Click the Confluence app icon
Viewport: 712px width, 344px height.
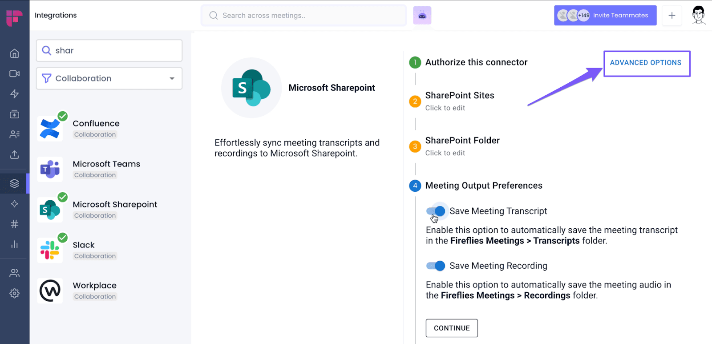tap(50, 129)
